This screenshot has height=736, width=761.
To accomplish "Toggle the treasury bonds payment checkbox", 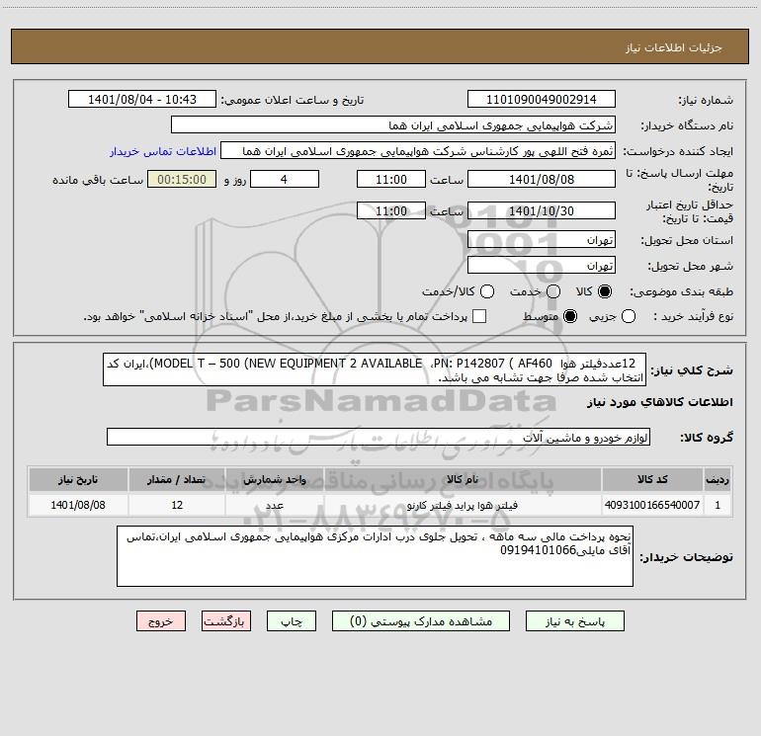I will (x=479, y=316).
